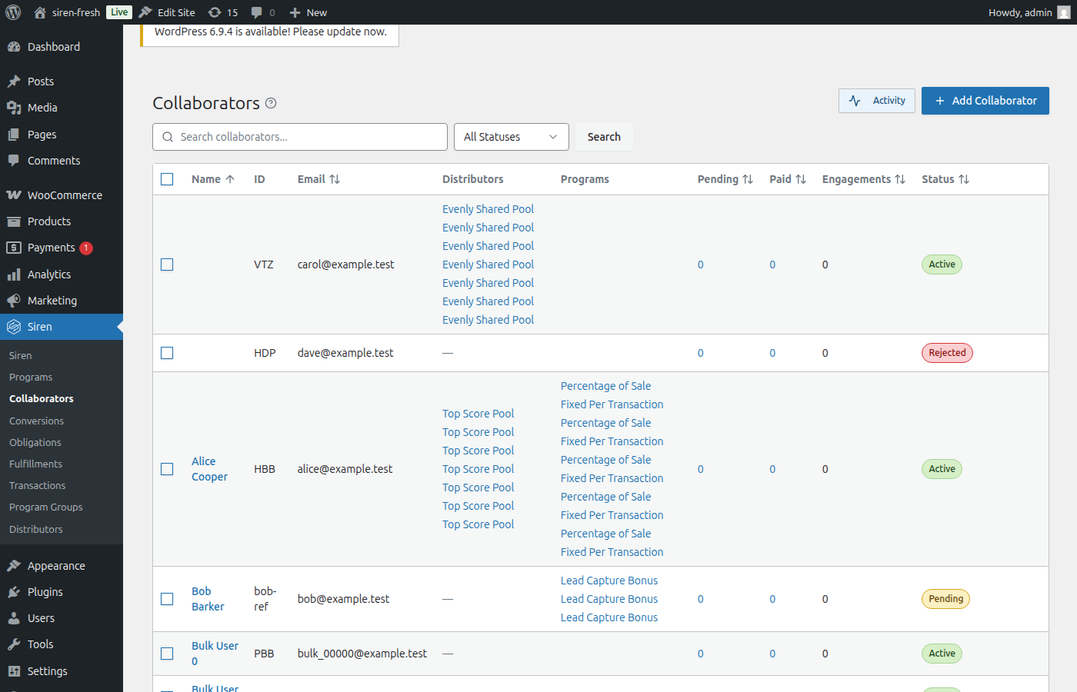Screen dimensions: 1077x692
Task: Click the WordPress logo icon
Action: click(13, 12)
